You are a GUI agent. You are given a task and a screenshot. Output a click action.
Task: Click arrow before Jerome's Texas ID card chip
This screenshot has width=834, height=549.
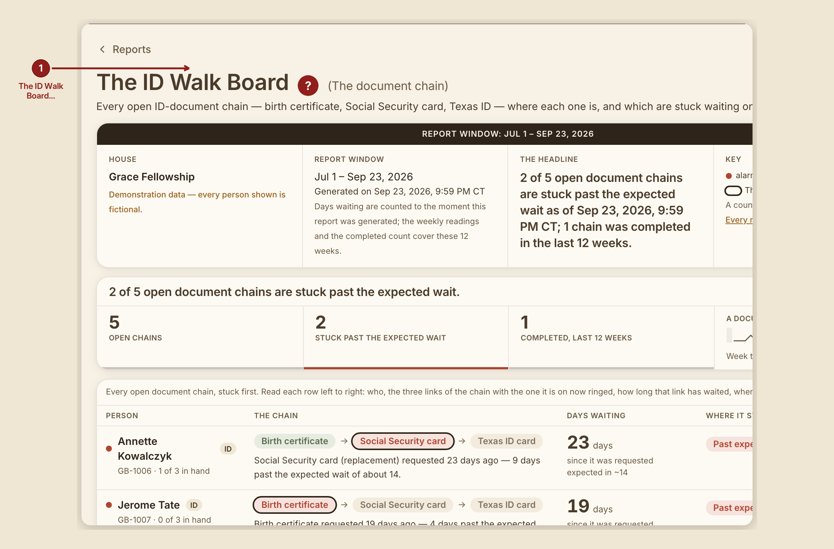coord(462,505)
